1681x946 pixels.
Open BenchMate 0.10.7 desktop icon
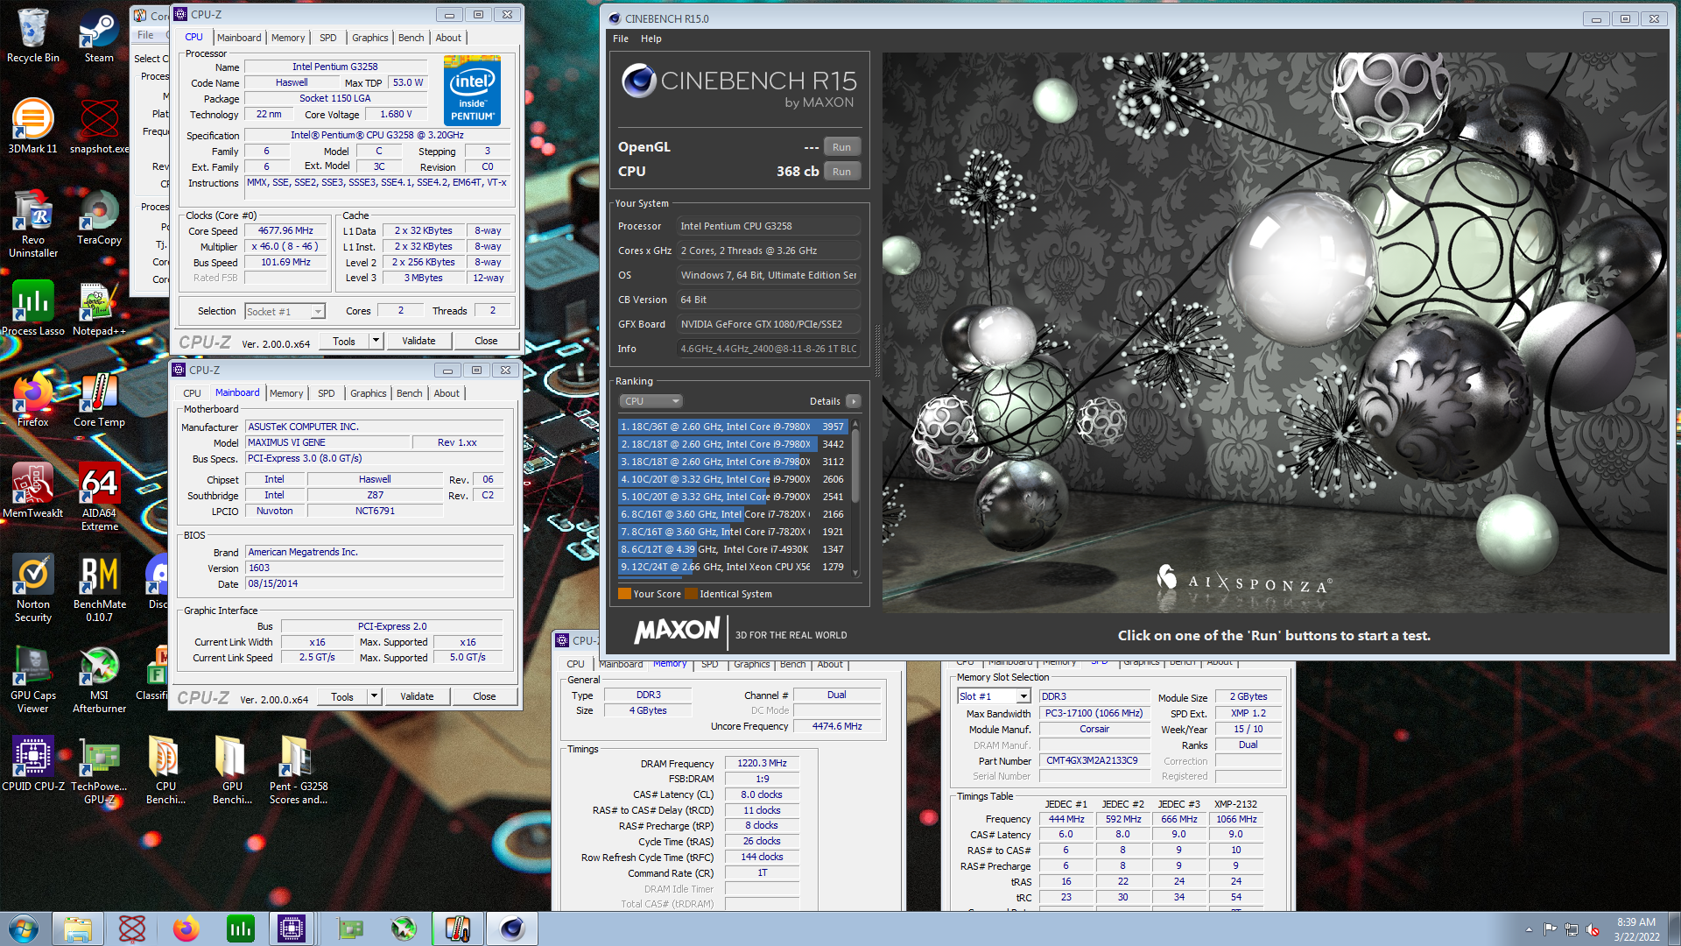tap(99, 588)
